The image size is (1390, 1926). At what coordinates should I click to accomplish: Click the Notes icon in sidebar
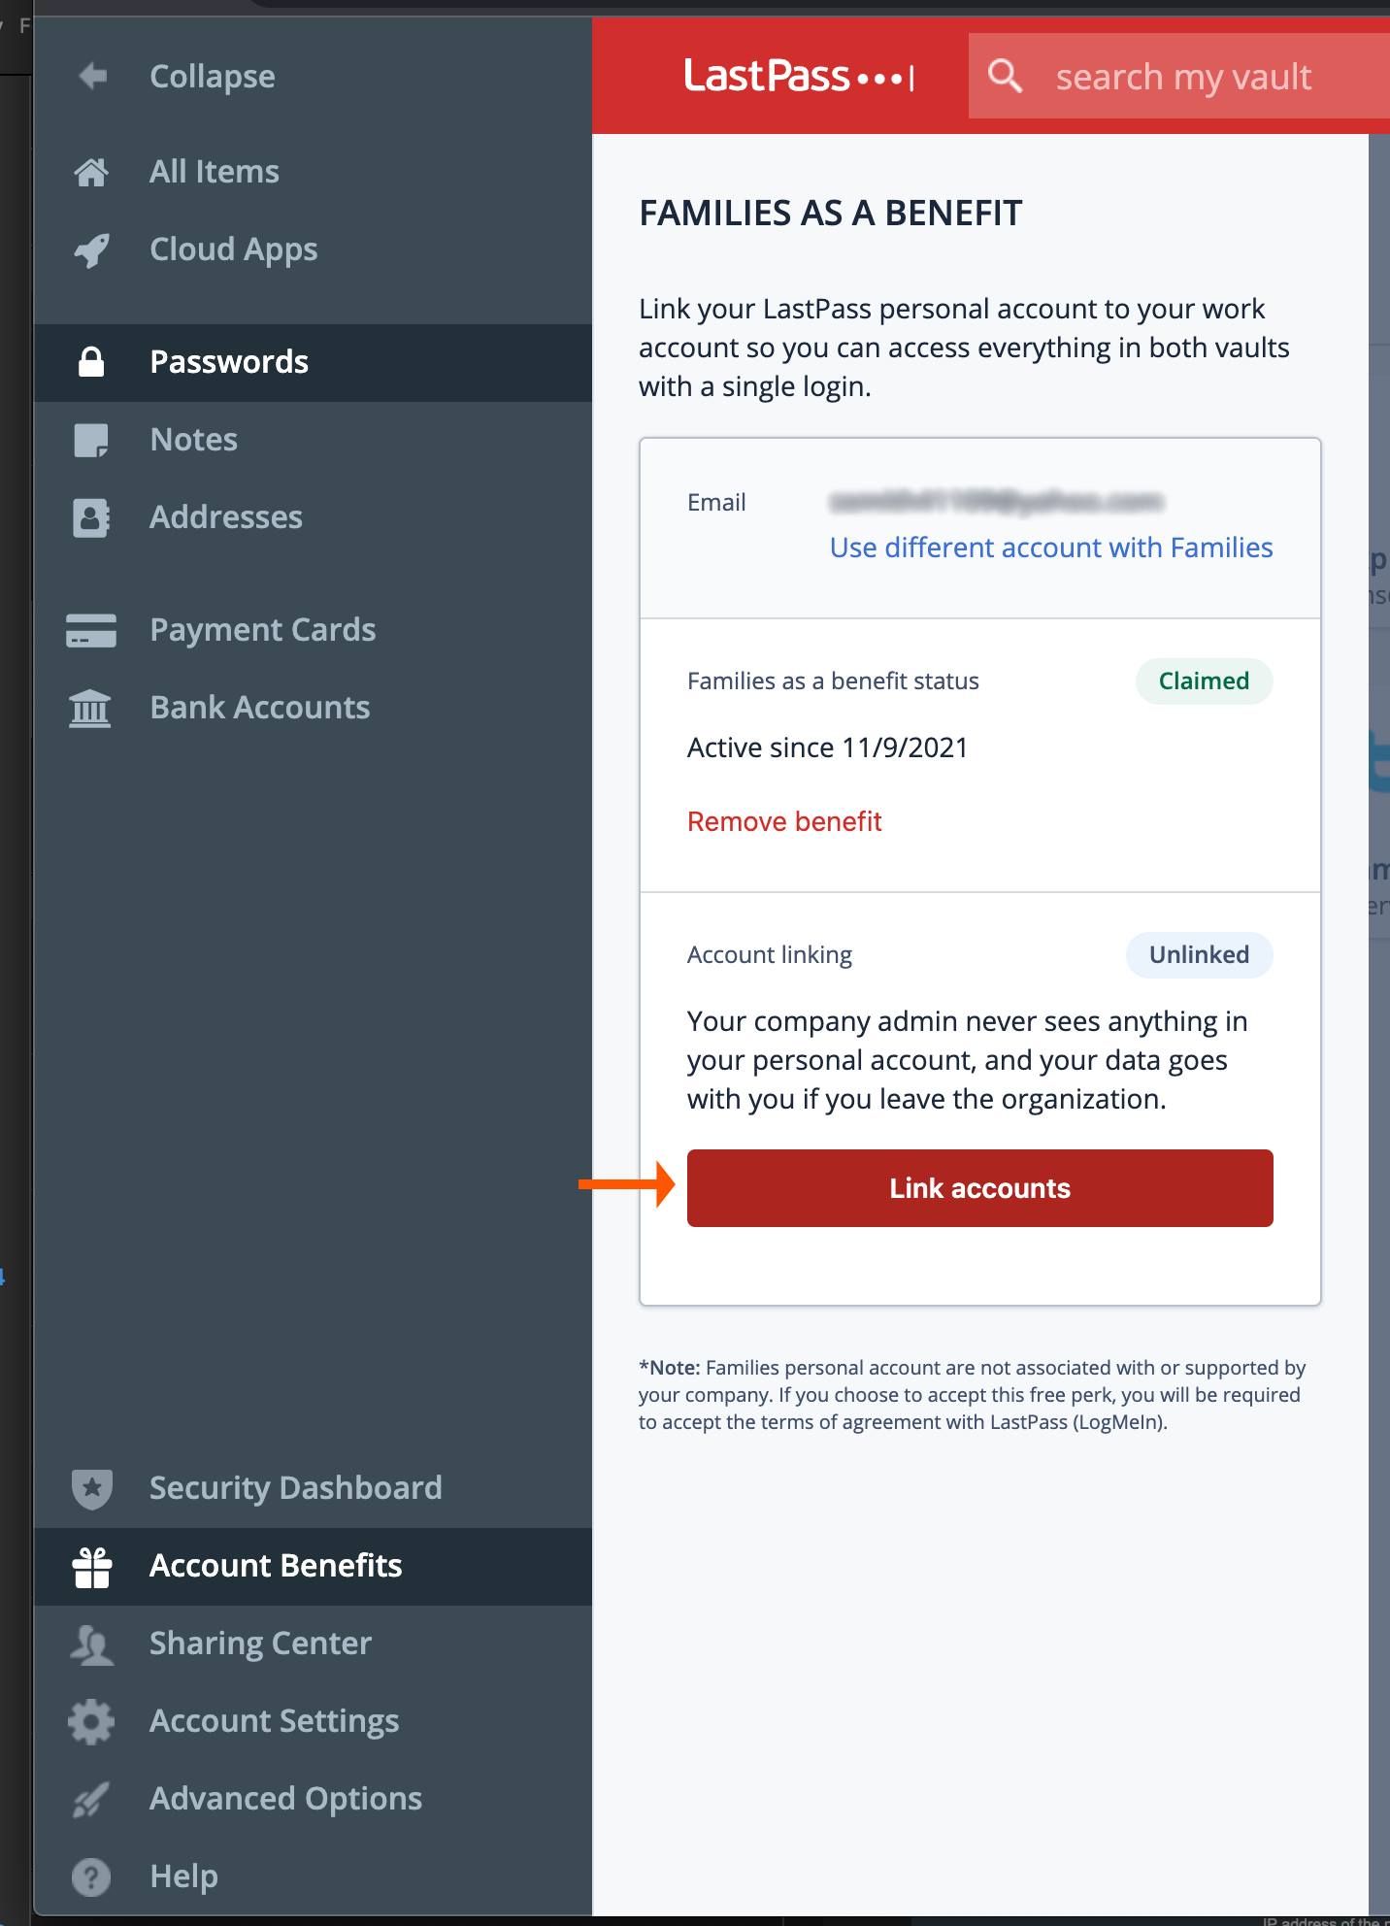click(x=92, y=440)
